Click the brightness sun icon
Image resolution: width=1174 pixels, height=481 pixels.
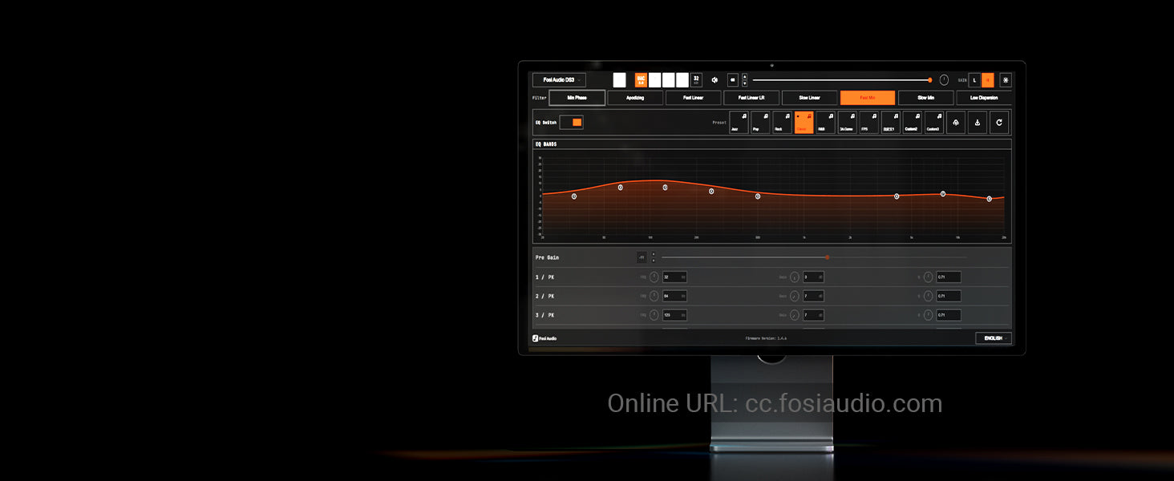(x=1006, y=80)
